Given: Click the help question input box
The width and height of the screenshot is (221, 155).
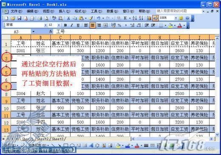Looking at the screenshot, I should [x=179, y=11].
